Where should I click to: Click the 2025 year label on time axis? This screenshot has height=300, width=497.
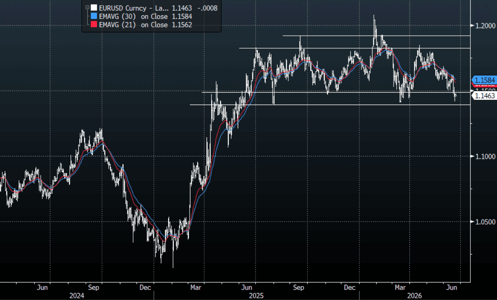pyautogui.click(x=256, y=295)
